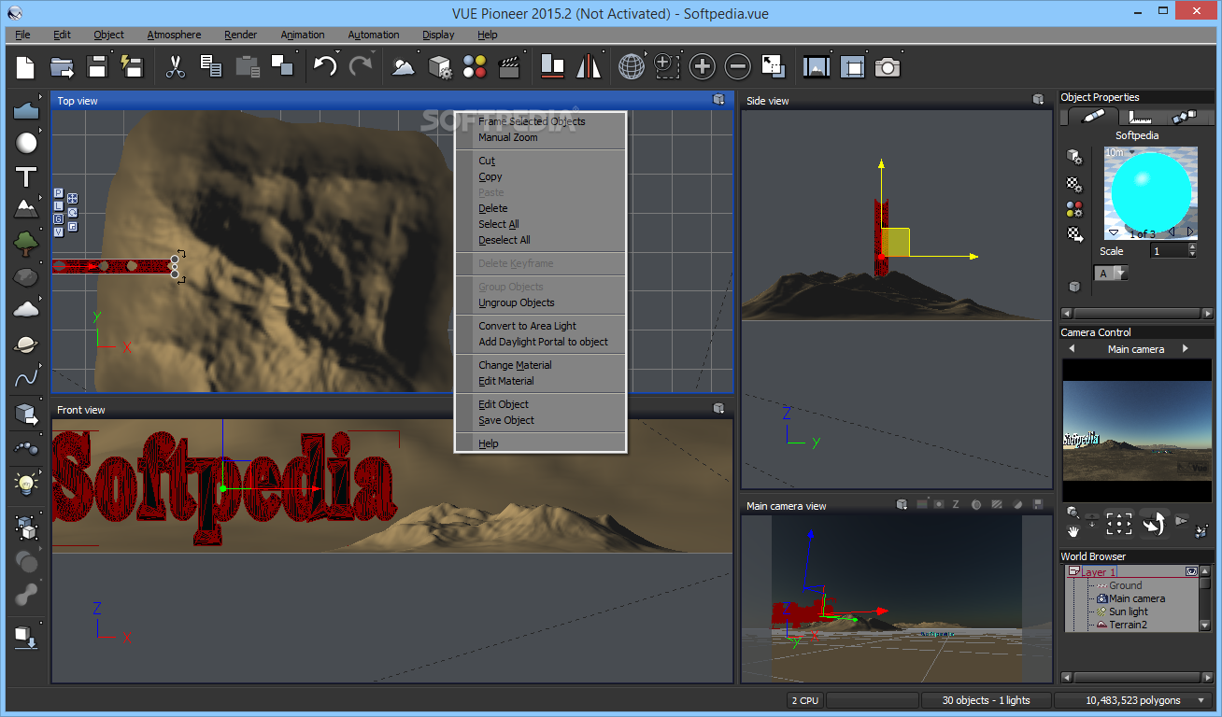
Task: Click the clapperboard animation icon
Action: point(509,66)
